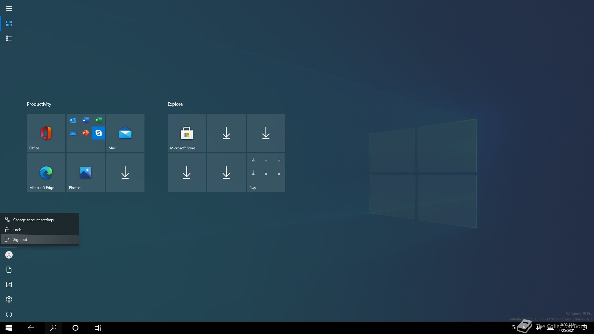
Task: Open taskbar Search magnifier
Action: [x=53, y=328]
